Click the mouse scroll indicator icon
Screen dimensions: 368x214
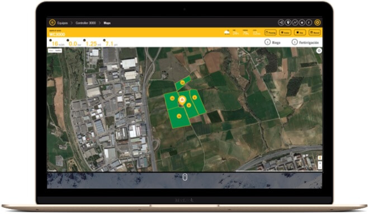point(185,177)
